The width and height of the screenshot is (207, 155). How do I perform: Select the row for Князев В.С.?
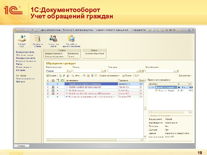(95, 90)
